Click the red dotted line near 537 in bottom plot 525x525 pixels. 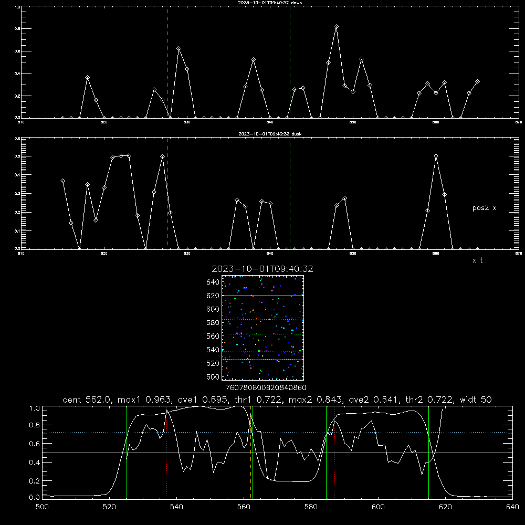click(x=167, y=453)
